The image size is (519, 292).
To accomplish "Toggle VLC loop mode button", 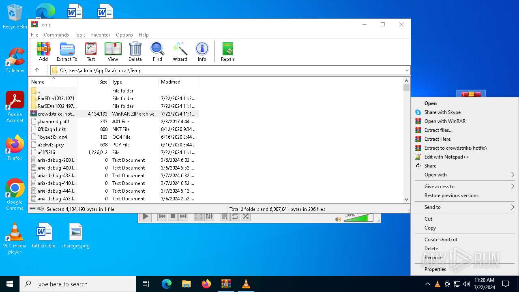I will tap(235, 217).
